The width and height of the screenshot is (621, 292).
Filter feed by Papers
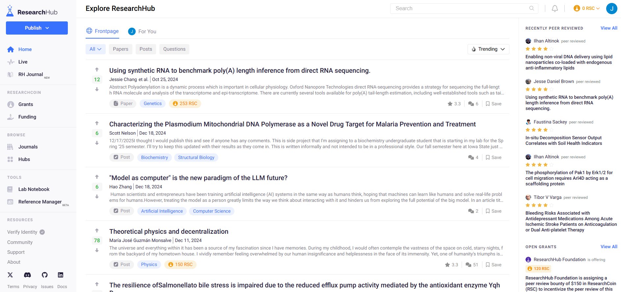point(121,49)
